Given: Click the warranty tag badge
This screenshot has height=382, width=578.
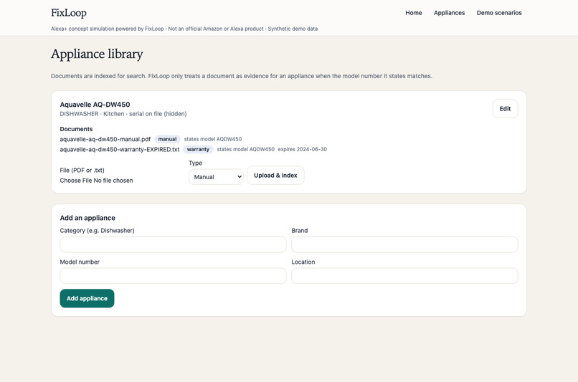Looking at the screenshot, I should [x=198, y=150].
